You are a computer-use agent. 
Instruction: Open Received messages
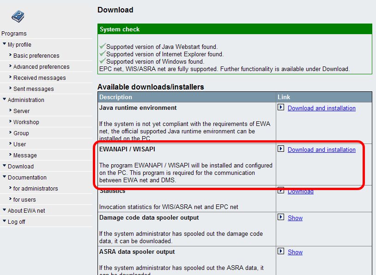click(x=39, y=78)
